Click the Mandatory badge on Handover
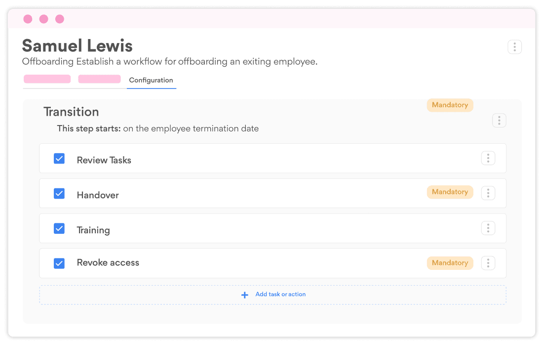 click(450, 192)
